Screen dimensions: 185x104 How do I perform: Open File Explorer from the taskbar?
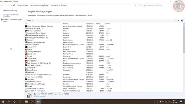pos(26,101)
